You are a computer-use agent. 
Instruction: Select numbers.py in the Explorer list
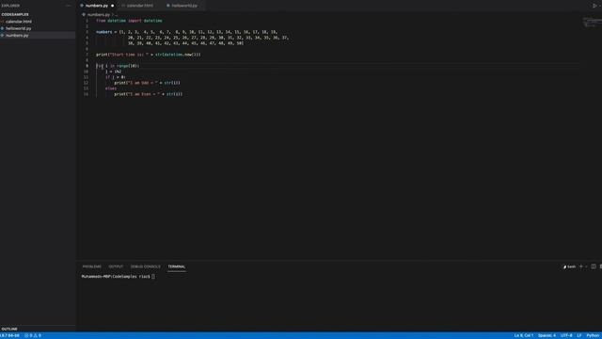[x=17, y=36]
